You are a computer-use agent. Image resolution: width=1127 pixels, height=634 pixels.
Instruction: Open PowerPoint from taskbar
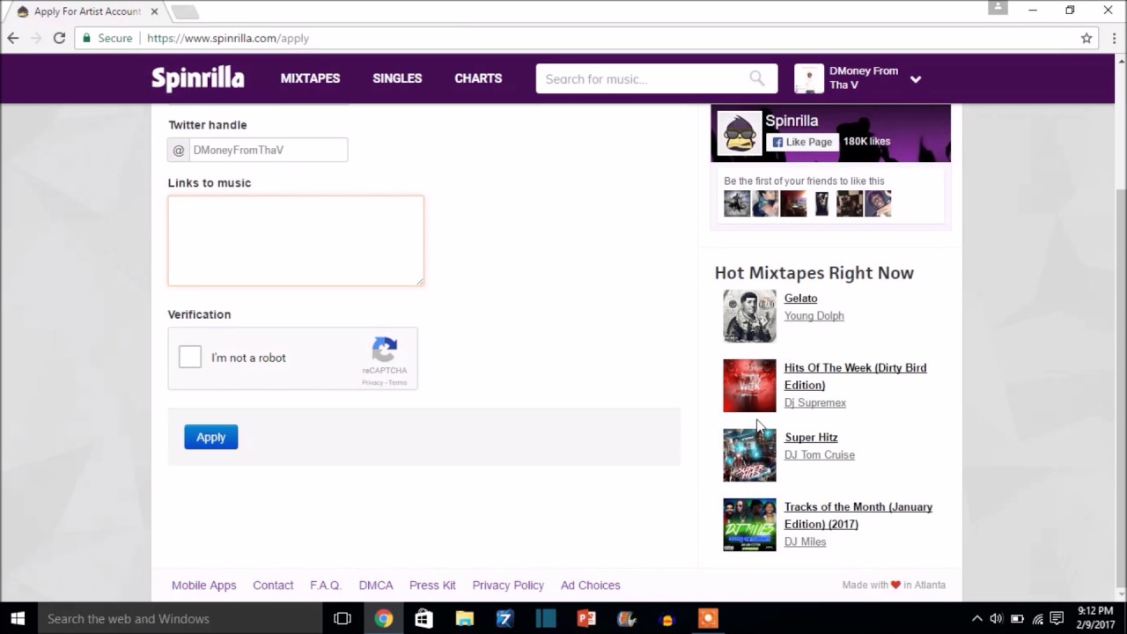586,619
